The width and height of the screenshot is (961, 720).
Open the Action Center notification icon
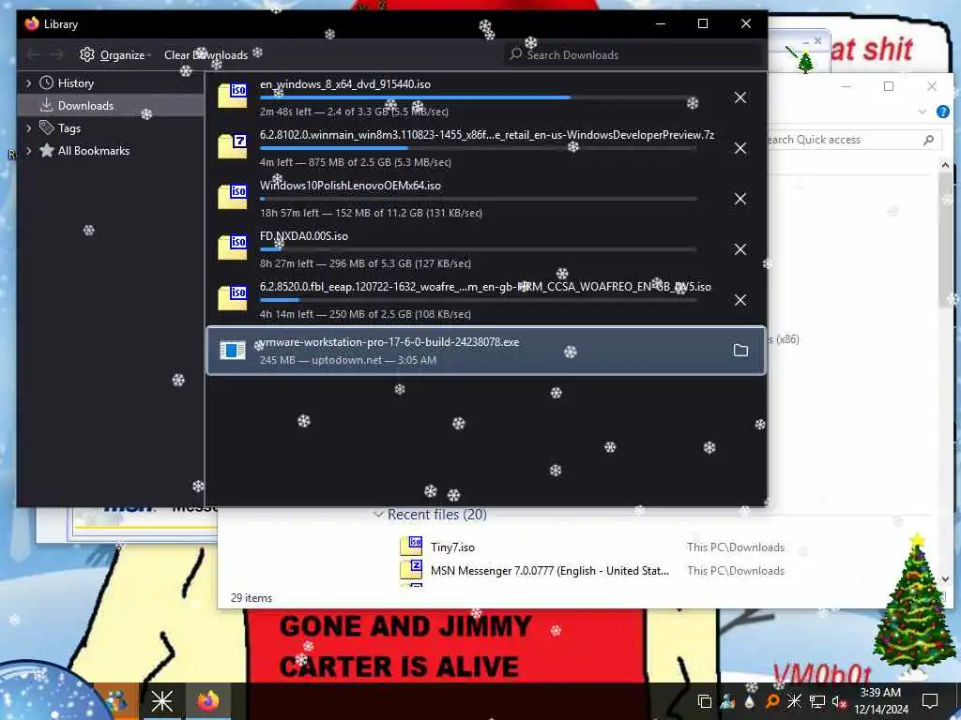click(x=930, y=701)
